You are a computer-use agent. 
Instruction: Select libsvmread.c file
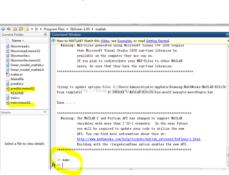20,46
